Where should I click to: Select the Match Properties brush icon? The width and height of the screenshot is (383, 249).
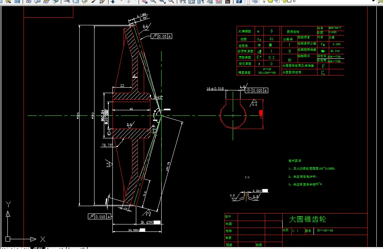94,1
